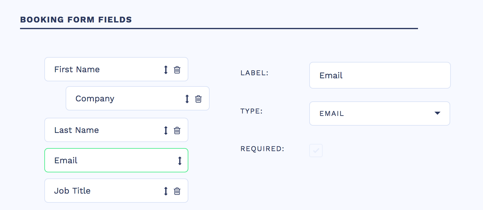The image size is (483, 210).
Task: Click reorder handle on Last Name
Action: [x=166, y=130]
